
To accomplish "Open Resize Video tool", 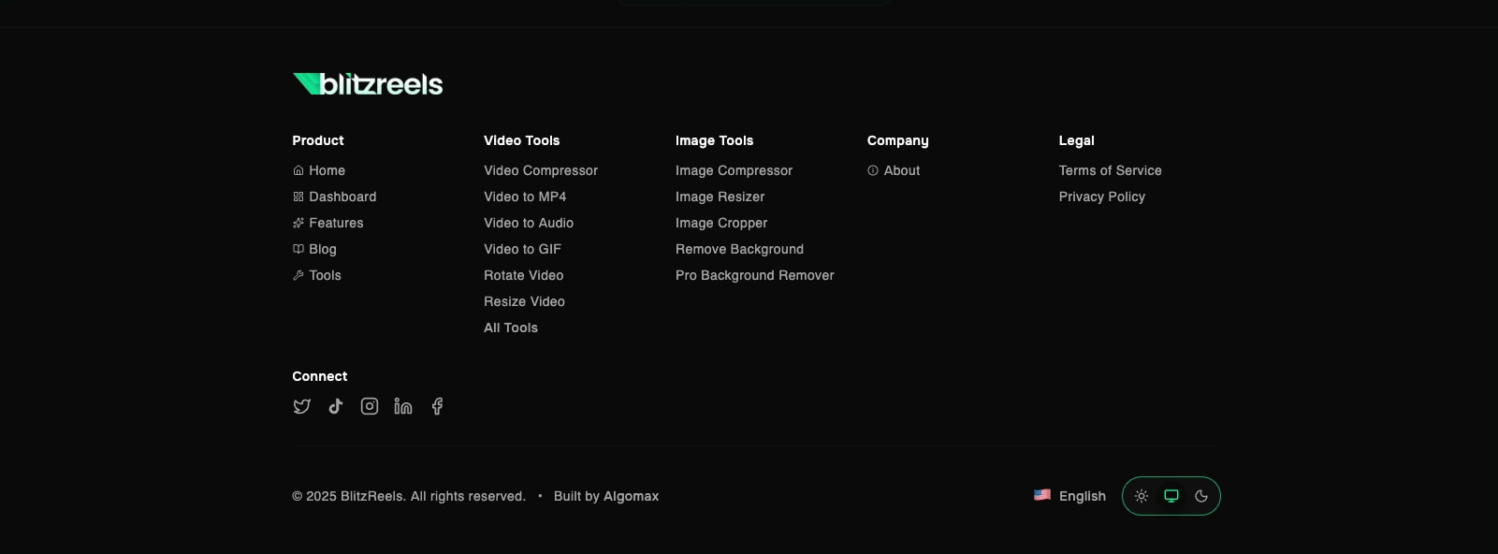I will click(x=524, y=301).
